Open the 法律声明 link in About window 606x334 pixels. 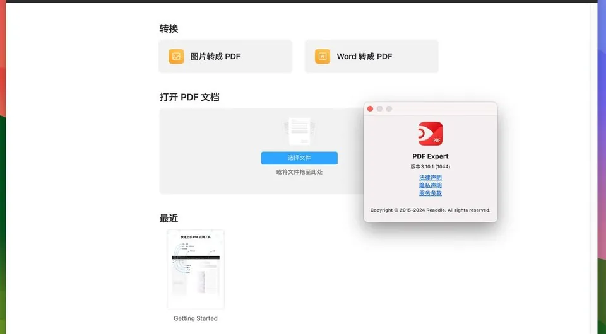click(x=430, y=178)
